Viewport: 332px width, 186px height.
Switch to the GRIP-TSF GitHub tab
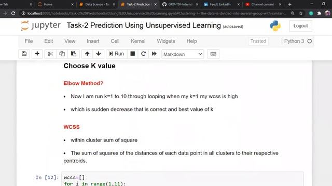tap(180, 4)
